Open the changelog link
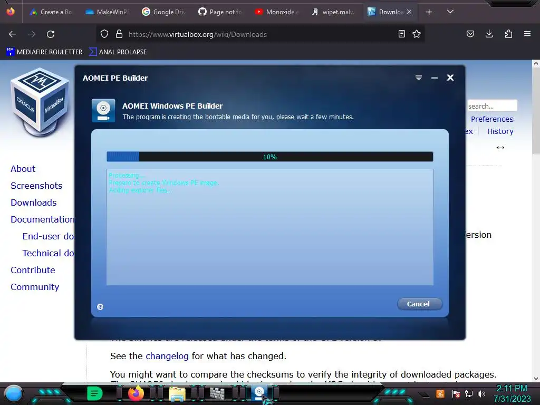Viewport: 540px width, 405px height. point(167,356)
